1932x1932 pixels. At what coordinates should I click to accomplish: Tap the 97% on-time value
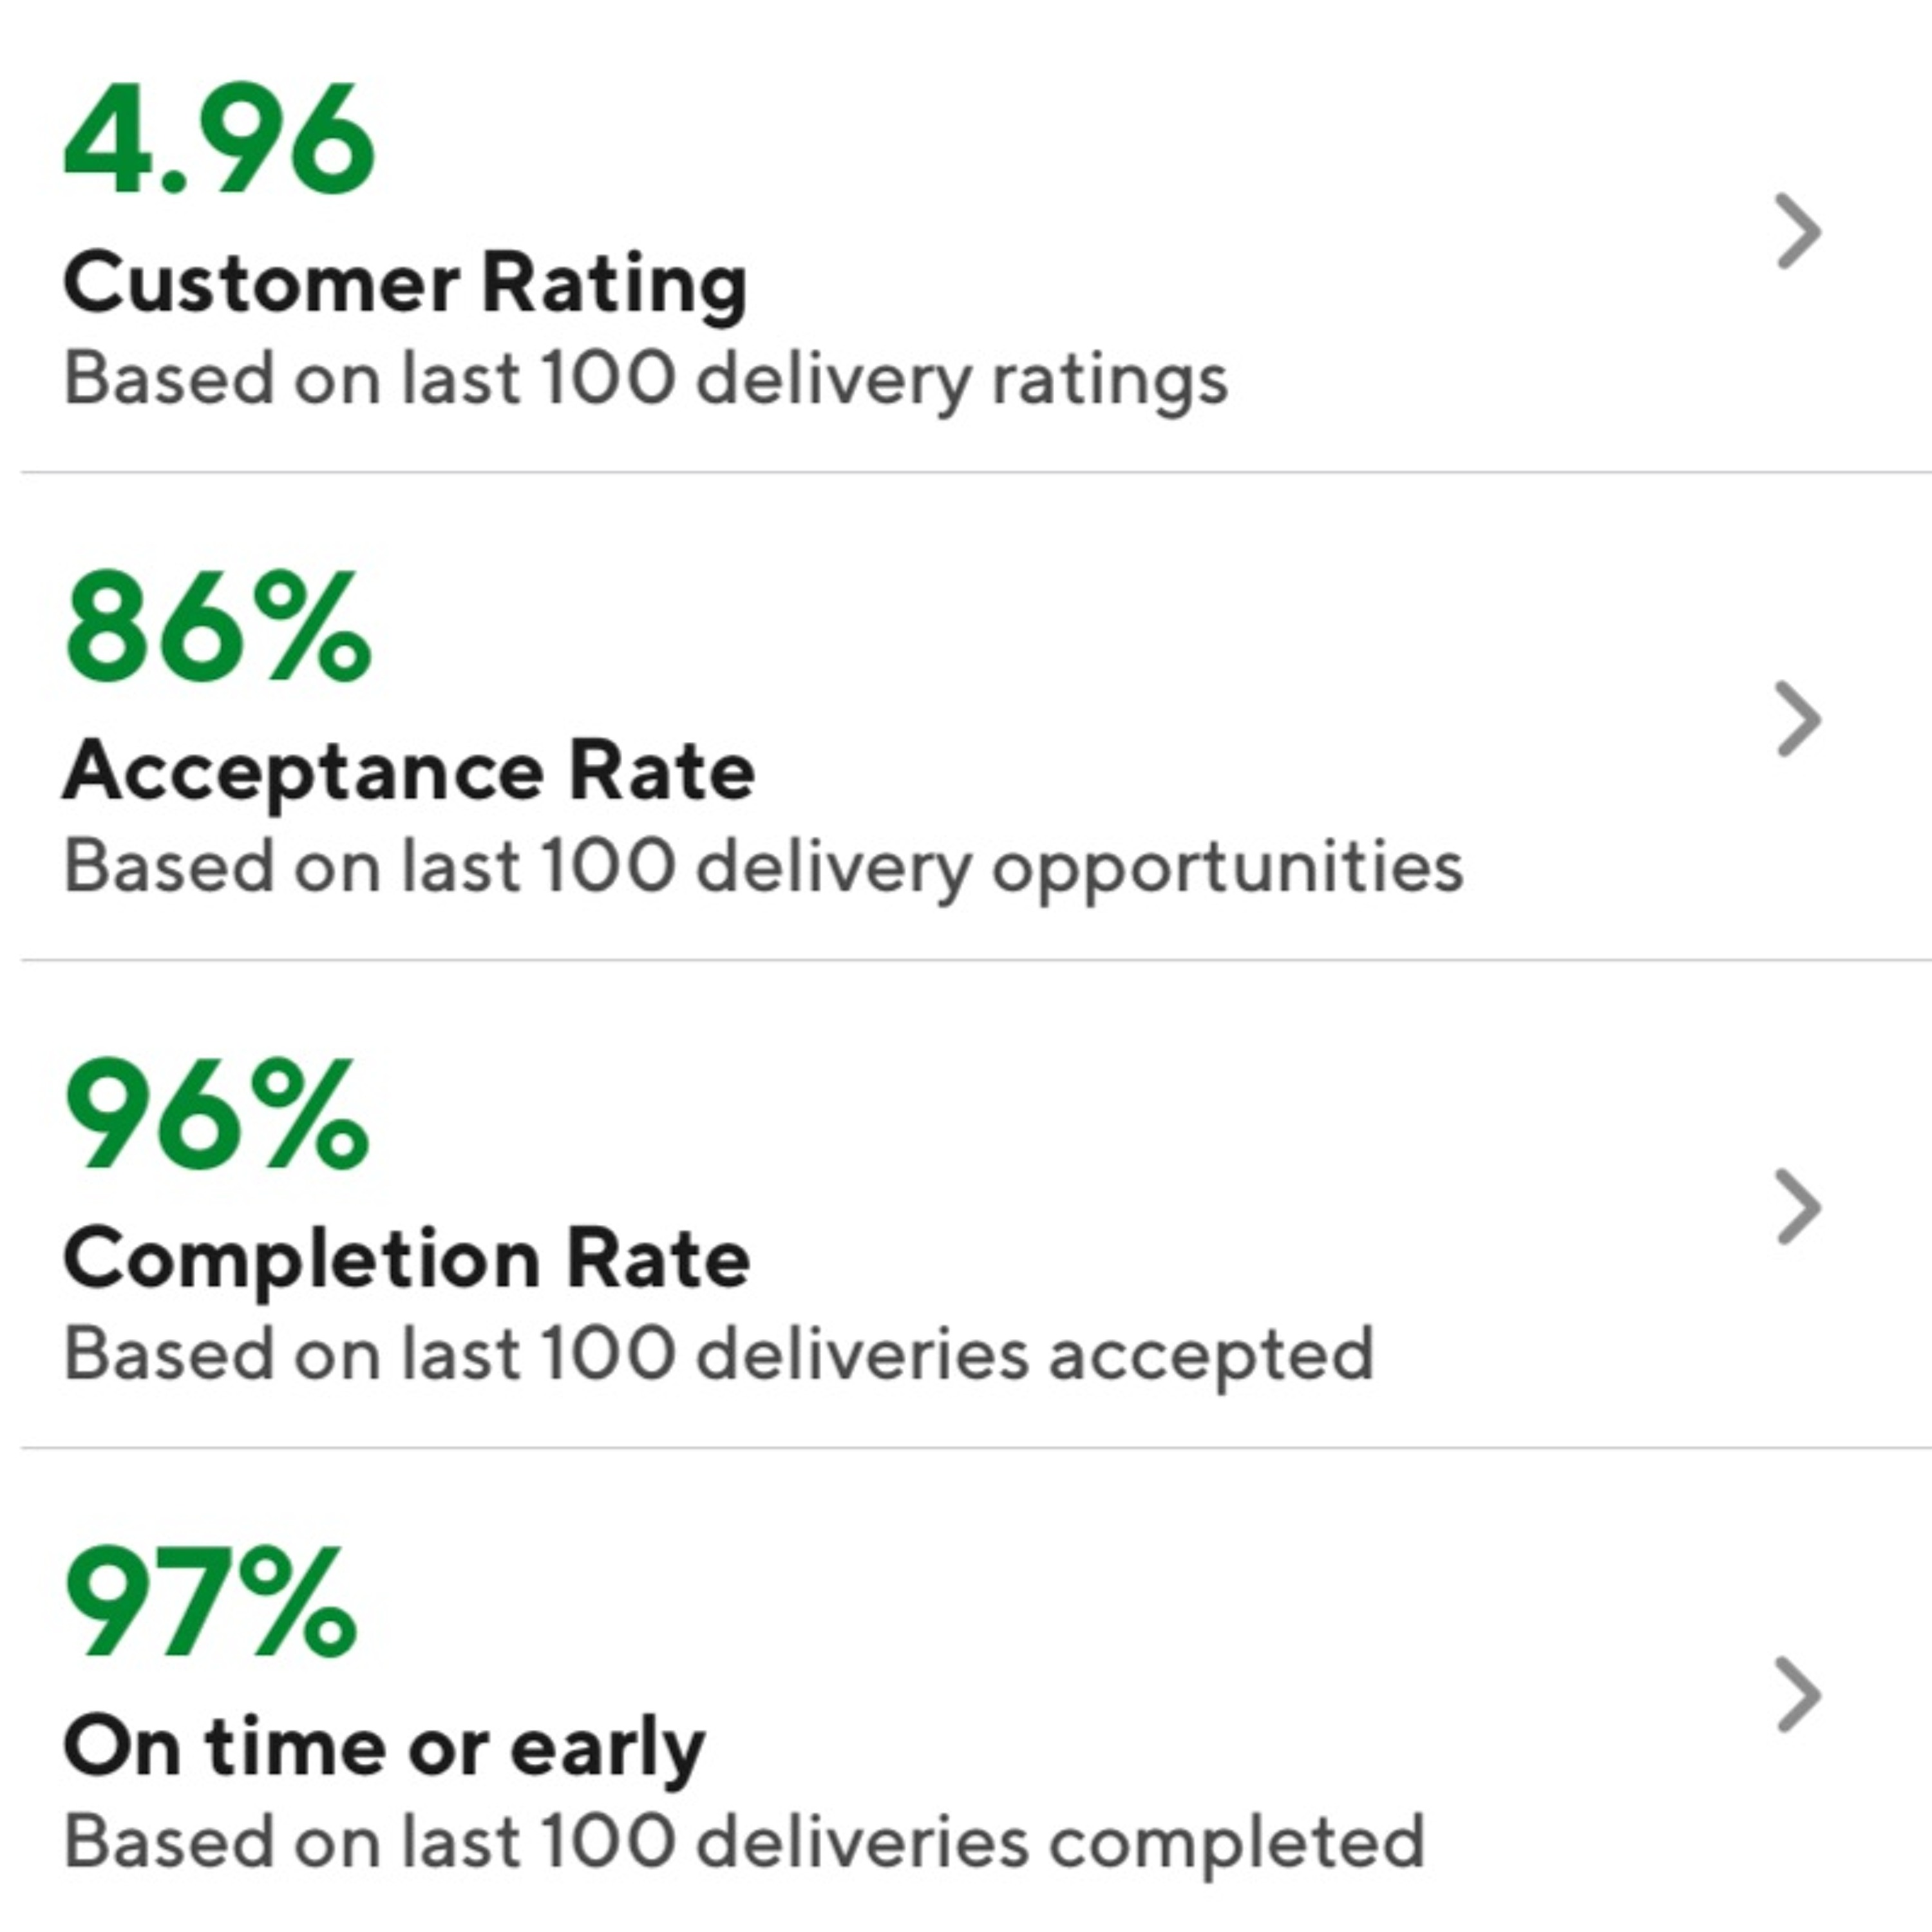coord(210,1602)
